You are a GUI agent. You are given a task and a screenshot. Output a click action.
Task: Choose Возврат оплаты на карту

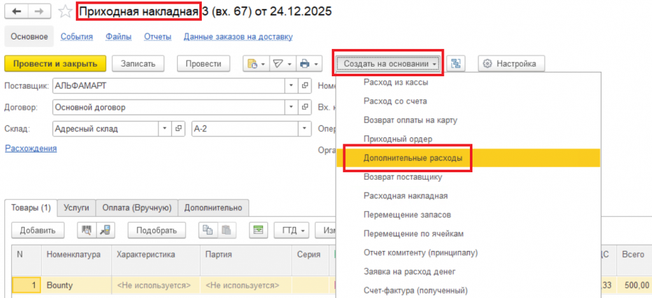pyautogui.click(x=468, y=120)
